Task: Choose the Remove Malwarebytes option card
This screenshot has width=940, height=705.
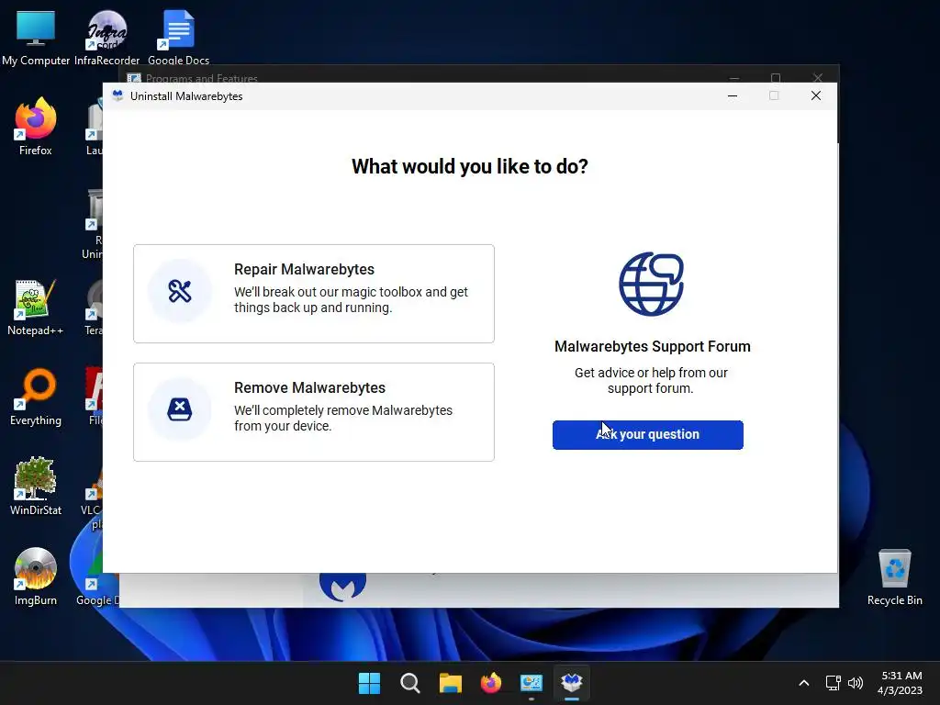Action: coord(314,412)
